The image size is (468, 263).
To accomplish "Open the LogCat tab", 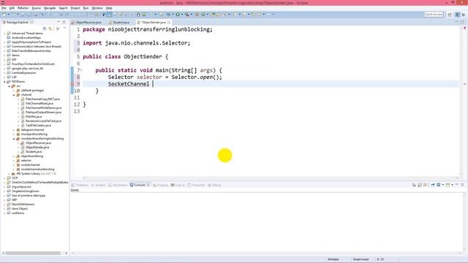I will [x=178, y=185].
